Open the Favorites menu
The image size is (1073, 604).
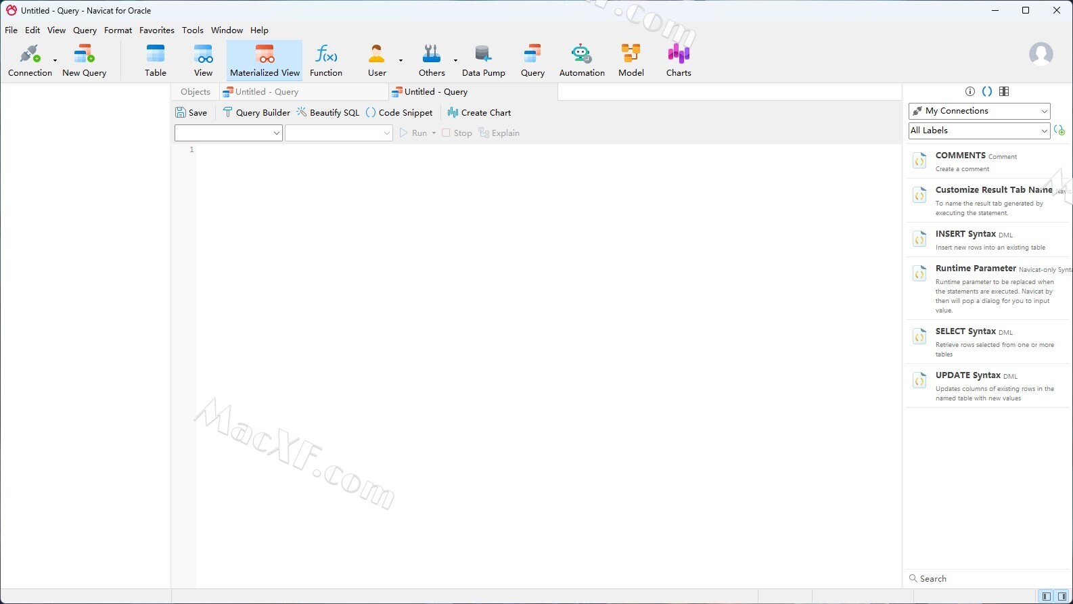(x=156, y=30)
